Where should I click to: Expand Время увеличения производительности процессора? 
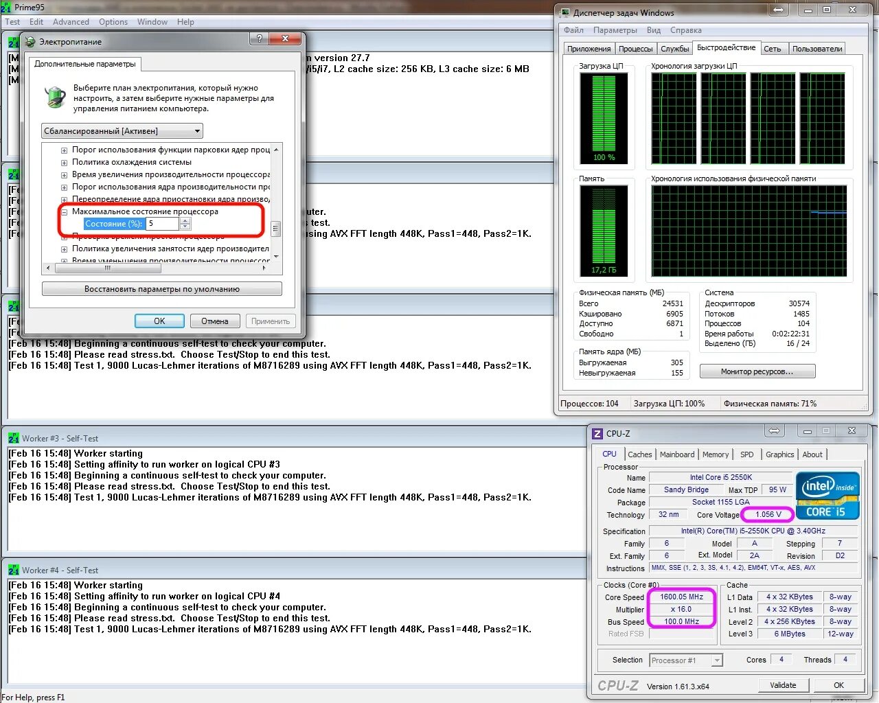[x=64, y=174]
